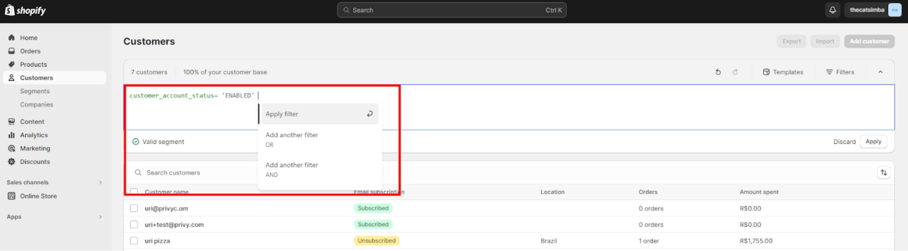Click the Shopify logo

click(x=25, y=10)
